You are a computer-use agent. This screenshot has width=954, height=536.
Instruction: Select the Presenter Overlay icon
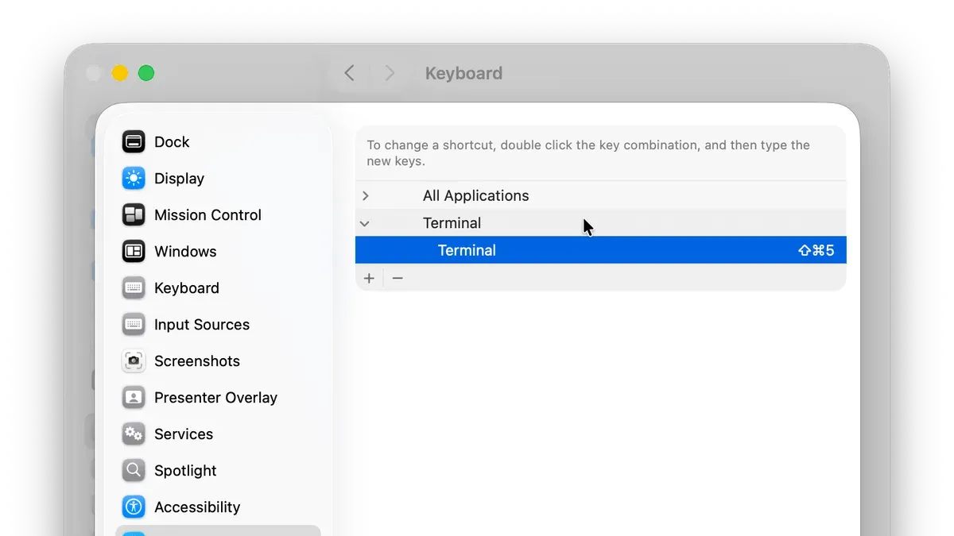click(134, 398)
